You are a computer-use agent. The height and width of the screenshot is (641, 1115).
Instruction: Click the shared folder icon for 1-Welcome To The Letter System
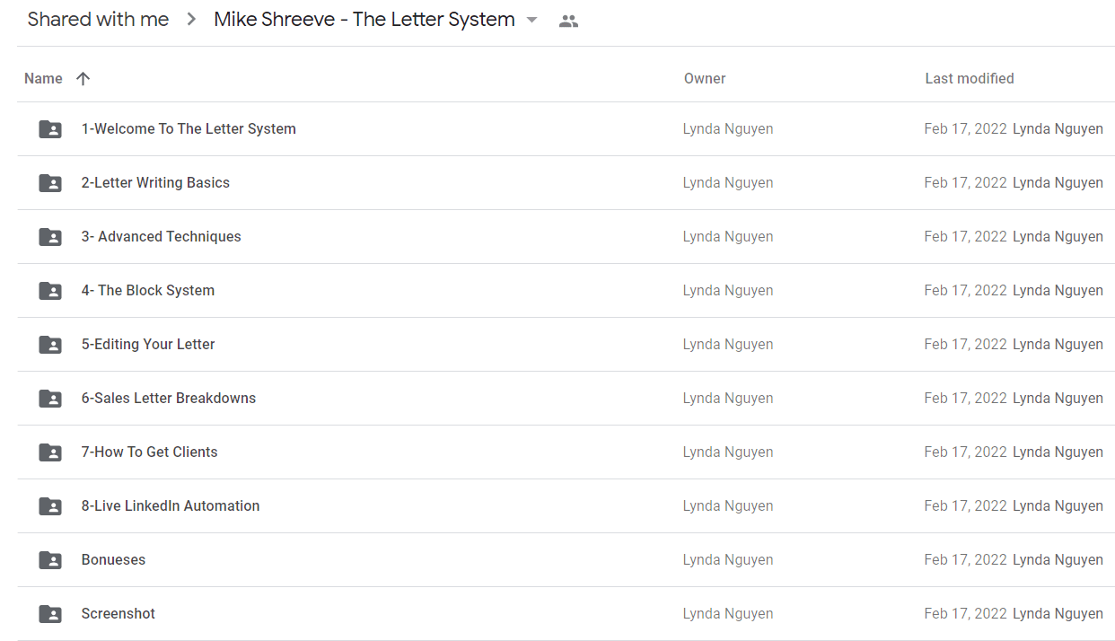pos(50,129)
